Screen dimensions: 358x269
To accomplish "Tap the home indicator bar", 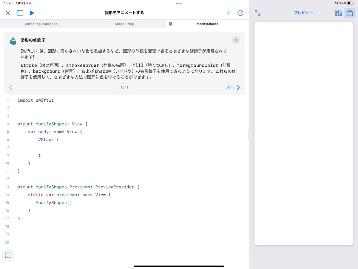I will coord(179,266).
